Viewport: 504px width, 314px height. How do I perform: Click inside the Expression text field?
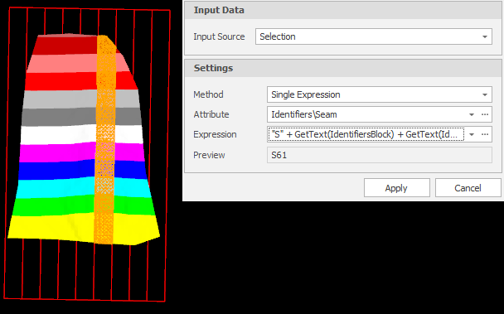click(x=366, y=134)
